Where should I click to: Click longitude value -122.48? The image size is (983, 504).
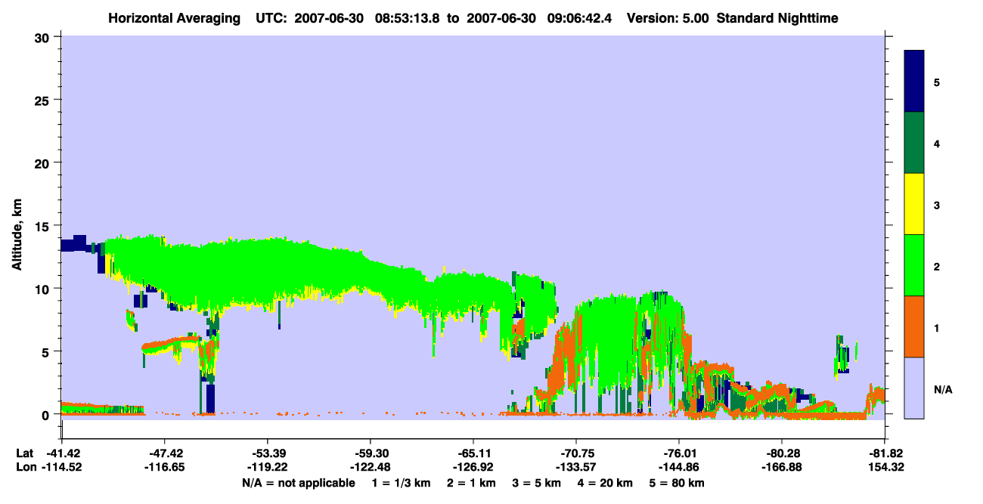pyautogui.click(x=370, y=467)
